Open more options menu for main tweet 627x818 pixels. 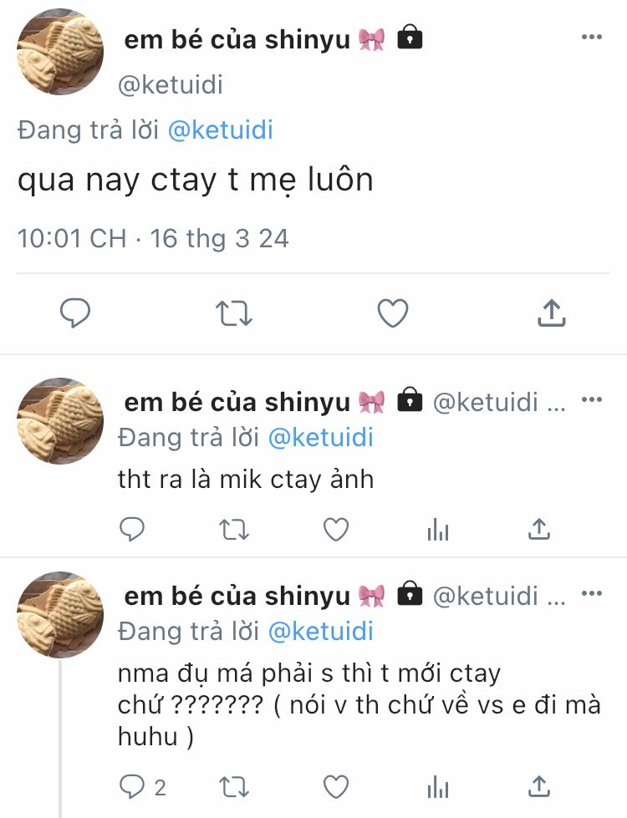click(592, 37)
